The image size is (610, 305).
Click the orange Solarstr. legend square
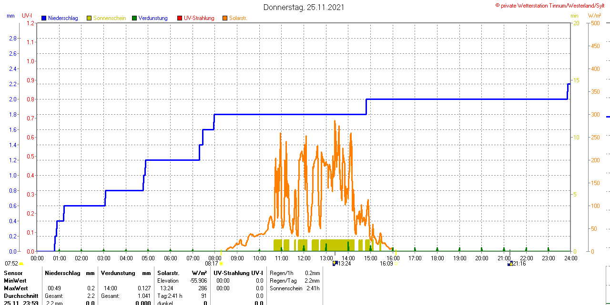225,18
